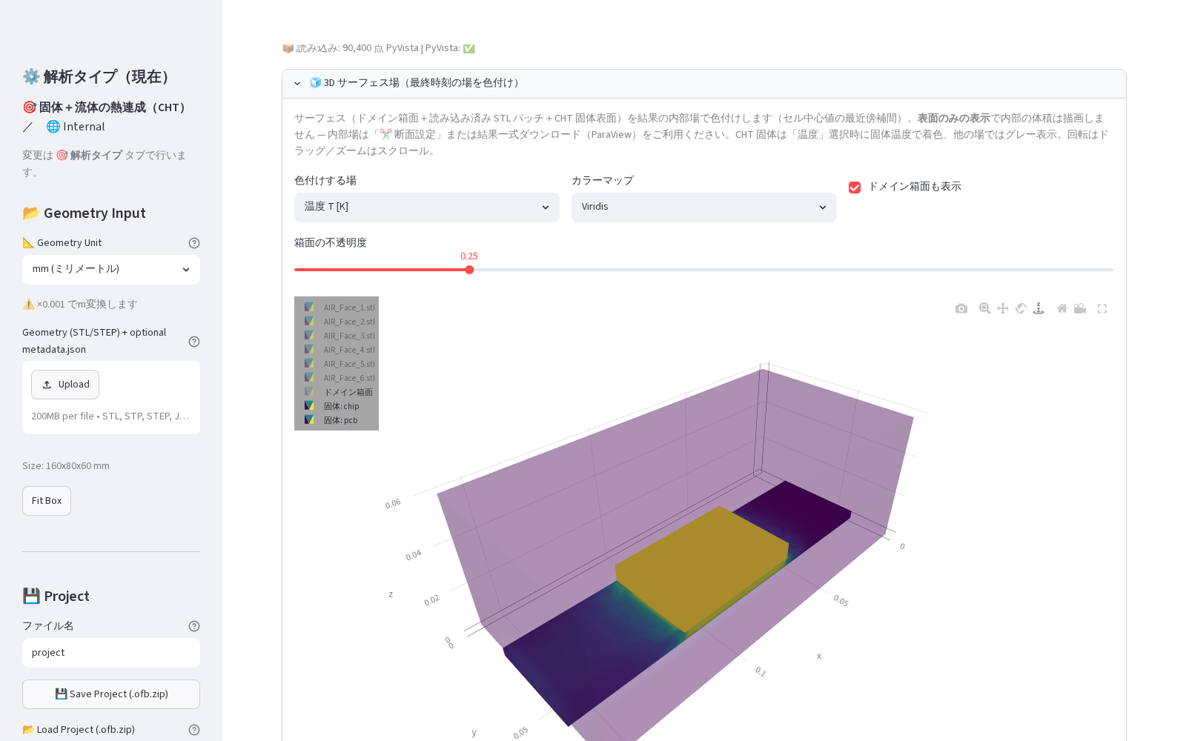This screenshot has height=741, width=1186.
Task: Click Load Project (.ofb.zip) label
Action: pyautogui.click(x=79, y=730)
